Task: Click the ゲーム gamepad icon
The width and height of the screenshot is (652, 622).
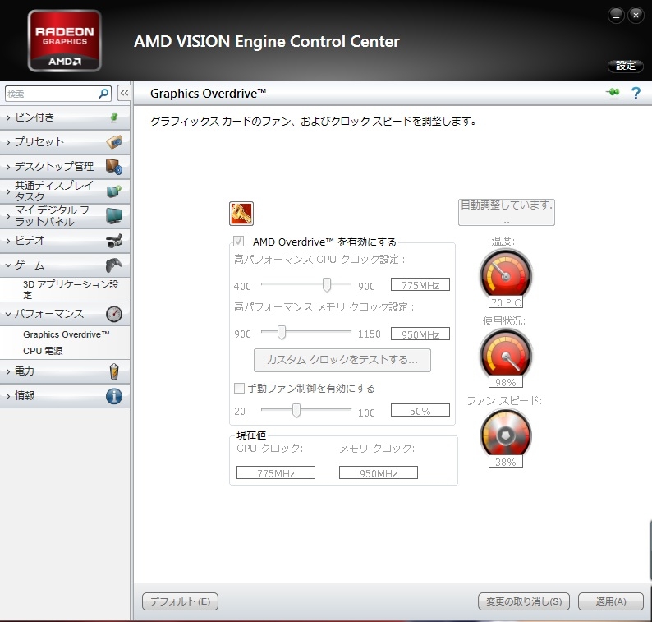Action: click(x=114, y=265)
